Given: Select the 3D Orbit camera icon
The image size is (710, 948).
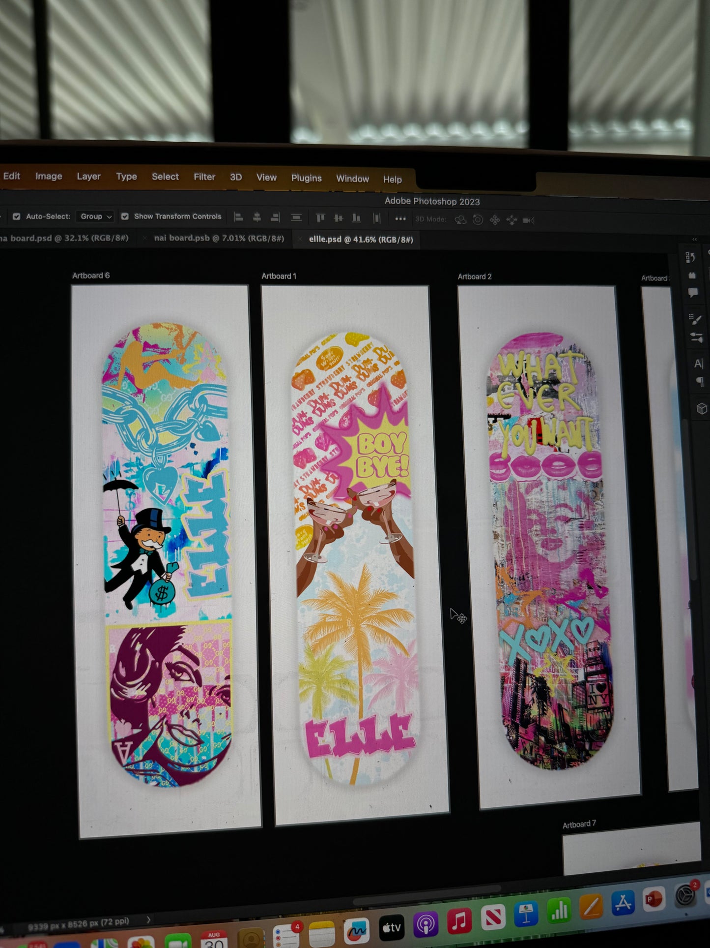Looking at the screenshot, I should click(460, 220).
